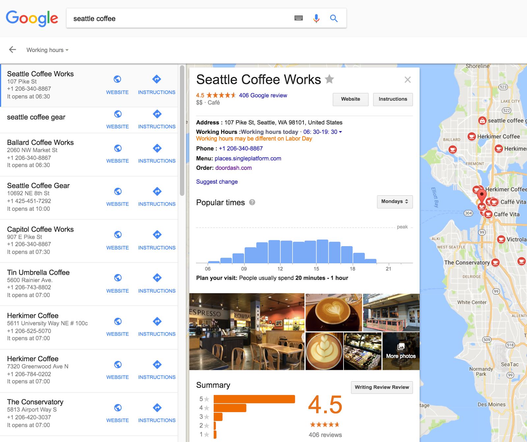Click the Writing Review Review button
527x442 pixels.
(381, 387)
